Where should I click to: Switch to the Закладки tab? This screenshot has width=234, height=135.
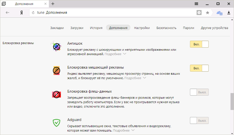tap(57, 28)
